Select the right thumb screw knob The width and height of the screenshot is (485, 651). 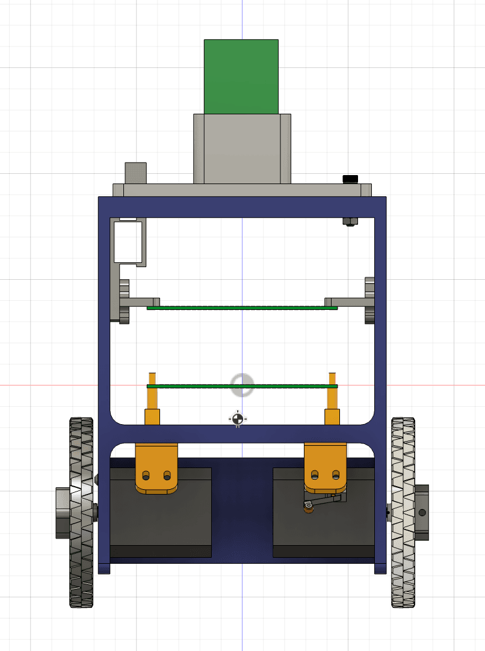point(369,300)
